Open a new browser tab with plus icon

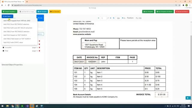(x=27, y=2)
